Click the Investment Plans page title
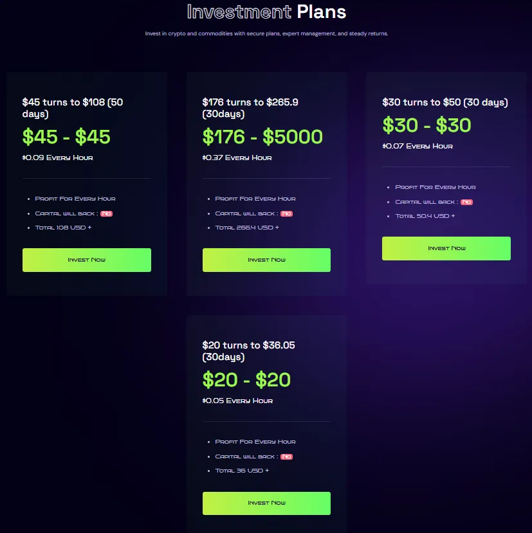Screen dimensions: 532x533 point(266,12)
